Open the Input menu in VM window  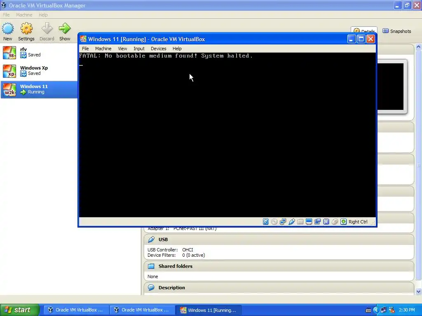coord(139,49)
